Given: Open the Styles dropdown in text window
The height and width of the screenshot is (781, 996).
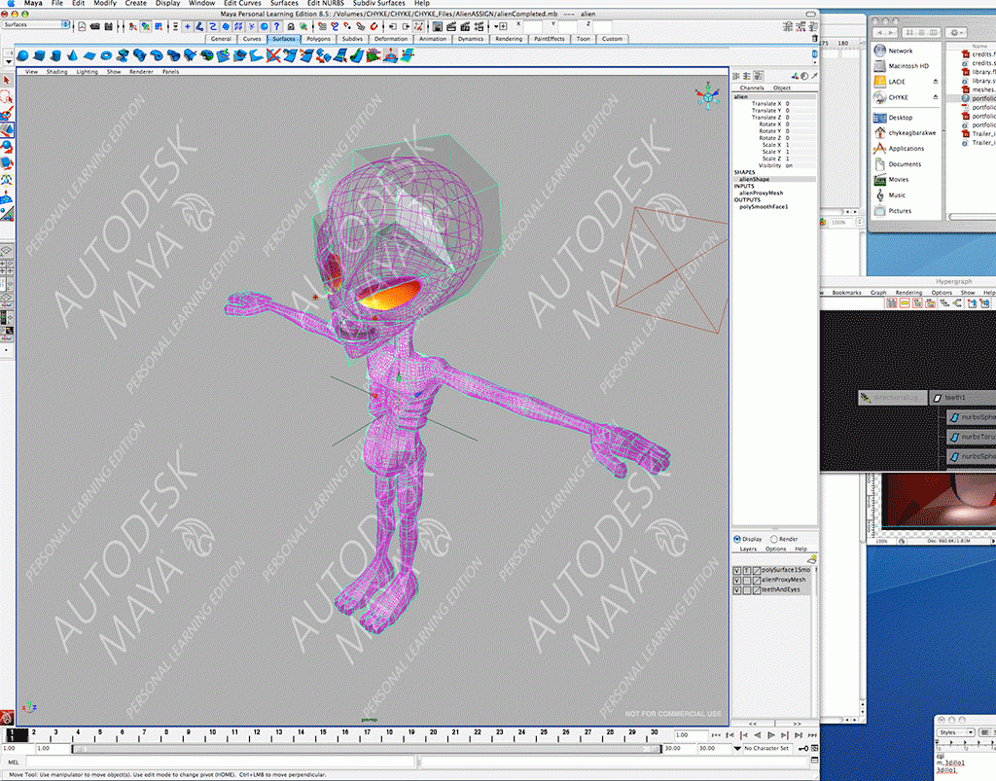Looking at the screenshot, I should point(957,732).
